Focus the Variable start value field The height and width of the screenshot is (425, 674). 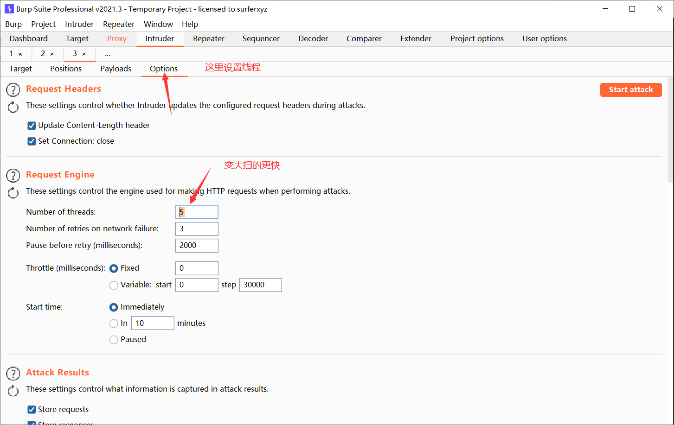coord(197,285)
